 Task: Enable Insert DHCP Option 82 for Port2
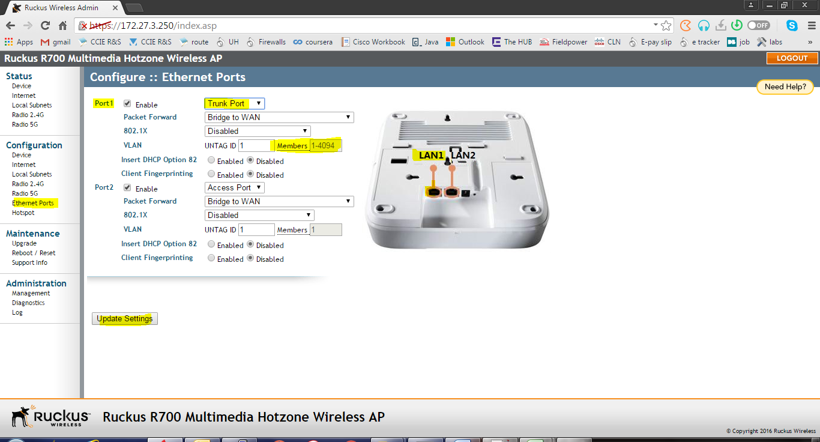(x=210, y=244)
